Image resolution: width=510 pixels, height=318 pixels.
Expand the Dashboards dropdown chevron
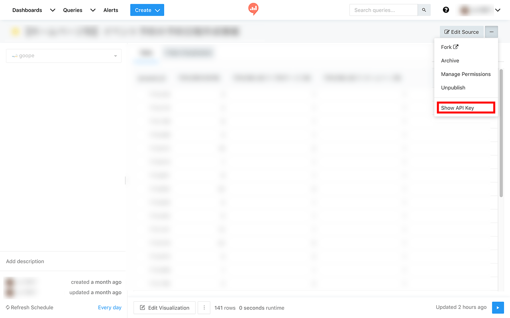[x=53, y=10]
